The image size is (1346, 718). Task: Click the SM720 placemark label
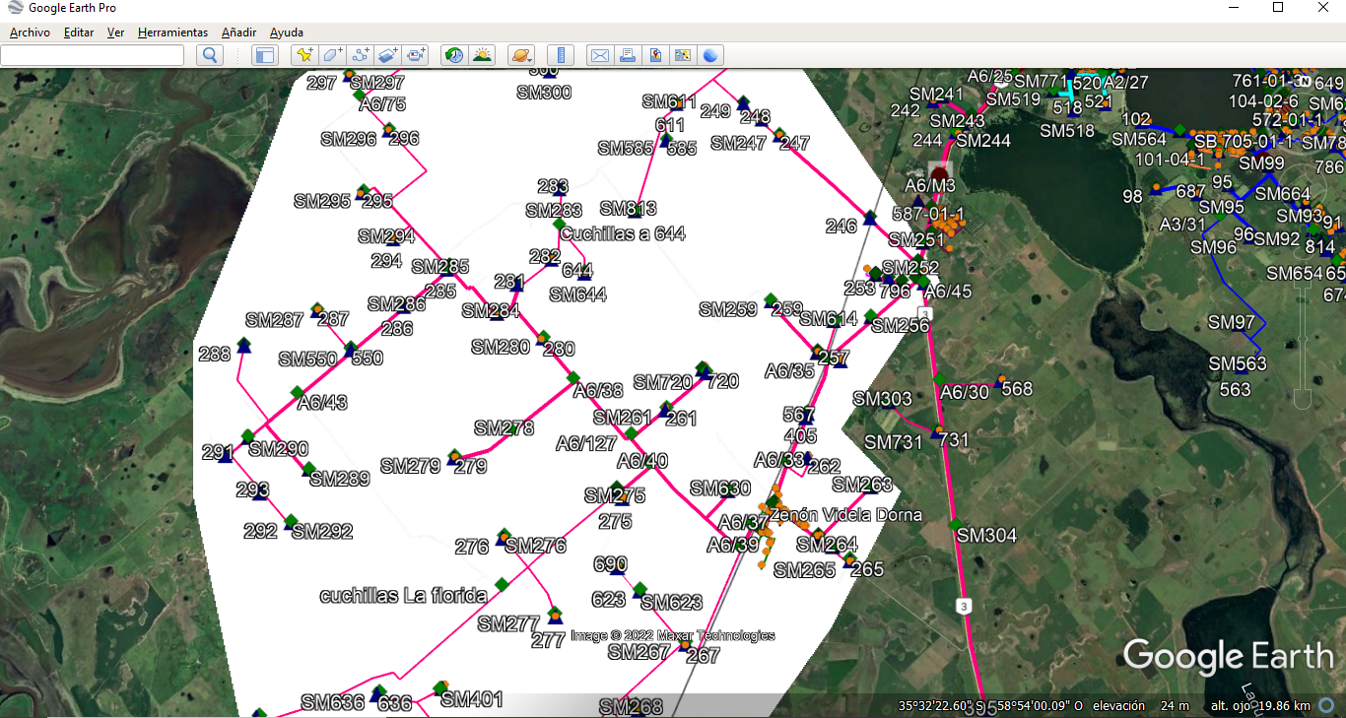pyautogui.click(x=663, y=382)
